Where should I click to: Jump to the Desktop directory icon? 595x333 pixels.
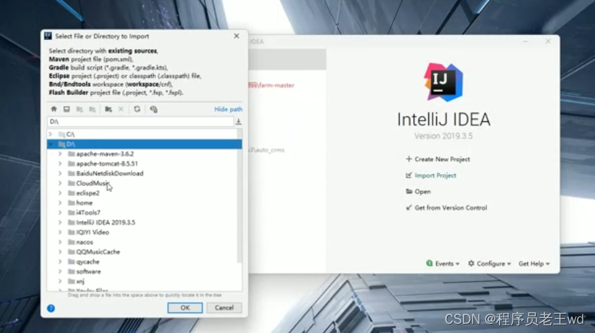tap(66, 109)
